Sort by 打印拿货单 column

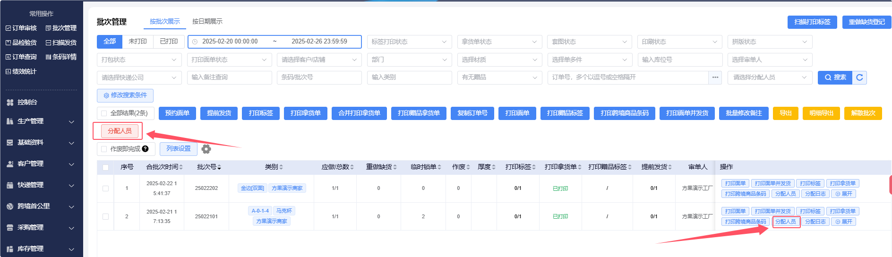[580, 167]
